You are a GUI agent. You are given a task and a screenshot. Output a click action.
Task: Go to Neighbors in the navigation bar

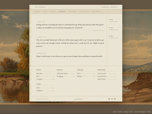(84, 12)
